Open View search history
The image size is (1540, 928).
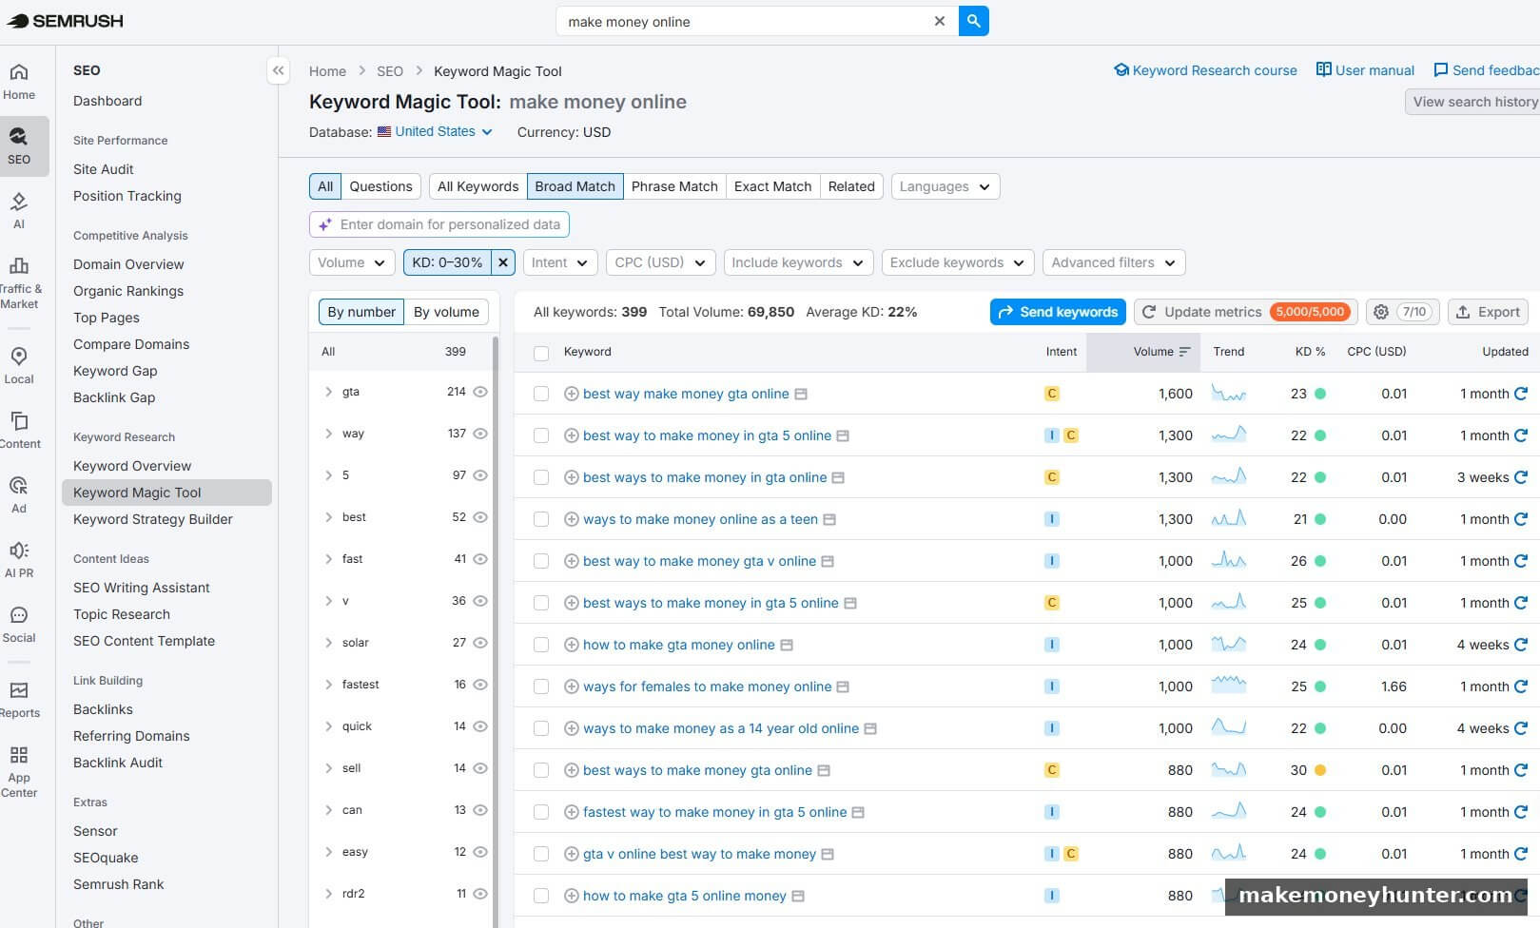[x=1472, y=102]
